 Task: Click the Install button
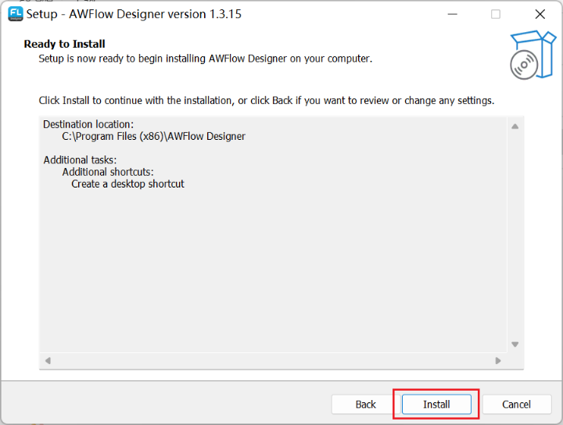(x=436, y=404)
